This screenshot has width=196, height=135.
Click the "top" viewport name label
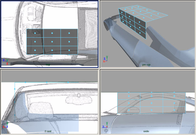(48, 65)
